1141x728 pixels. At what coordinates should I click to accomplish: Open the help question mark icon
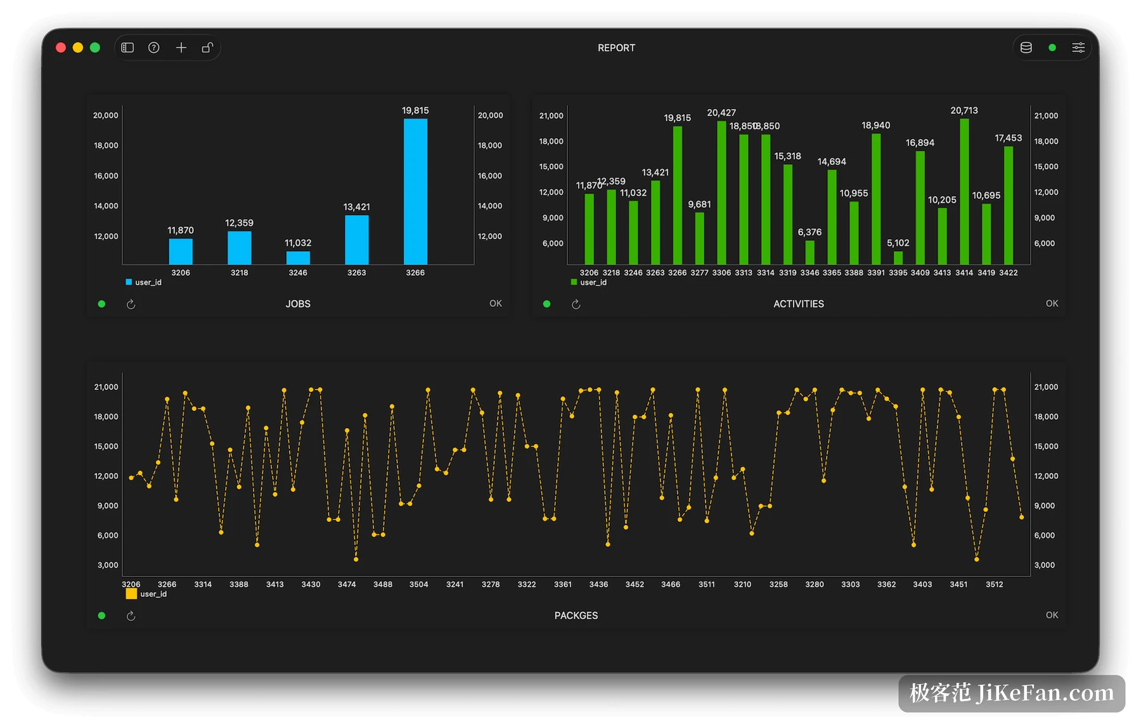click(154, 48)
